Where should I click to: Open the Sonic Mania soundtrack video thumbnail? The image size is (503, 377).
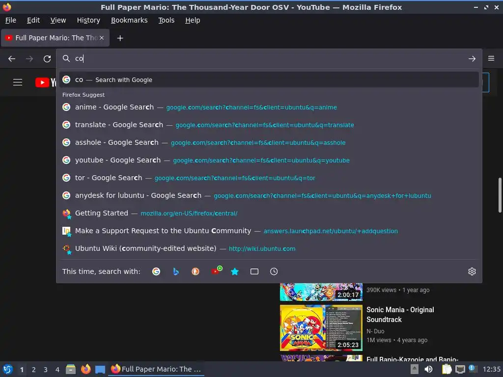[x=321, y=327]
